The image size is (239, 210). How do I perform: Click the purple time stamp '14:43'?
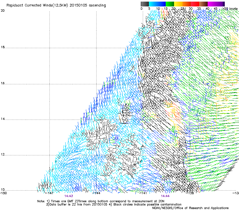tap(68, 196)
